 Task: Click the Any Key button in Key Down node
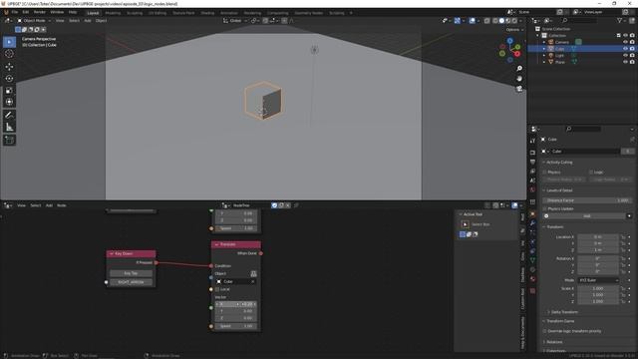pos(131,273)
